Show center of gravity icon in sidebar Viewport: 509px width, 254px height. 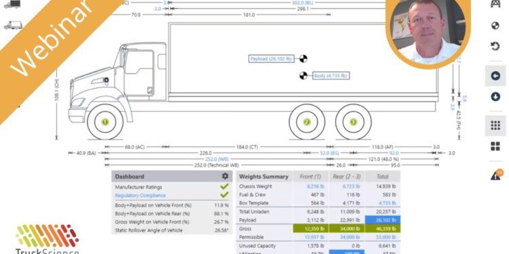pyautogui.click(x=495, y=26)
